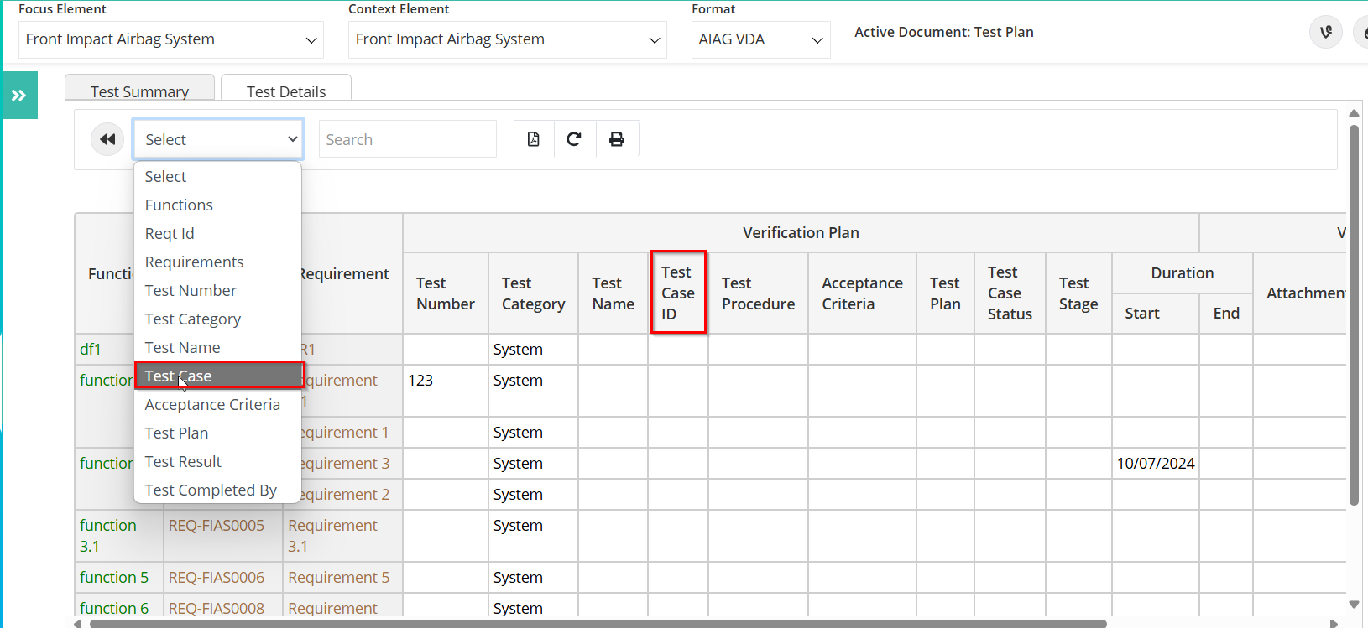
Task: Open the Focus Element dropdown
Action: (171, 39)
